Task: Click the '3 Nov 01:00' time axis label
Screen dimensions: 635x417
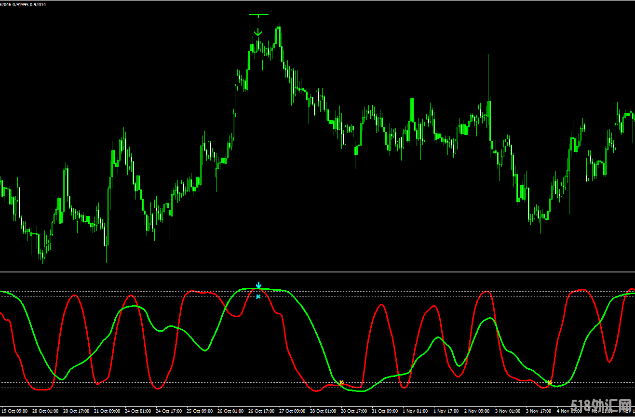Action: 508,411
